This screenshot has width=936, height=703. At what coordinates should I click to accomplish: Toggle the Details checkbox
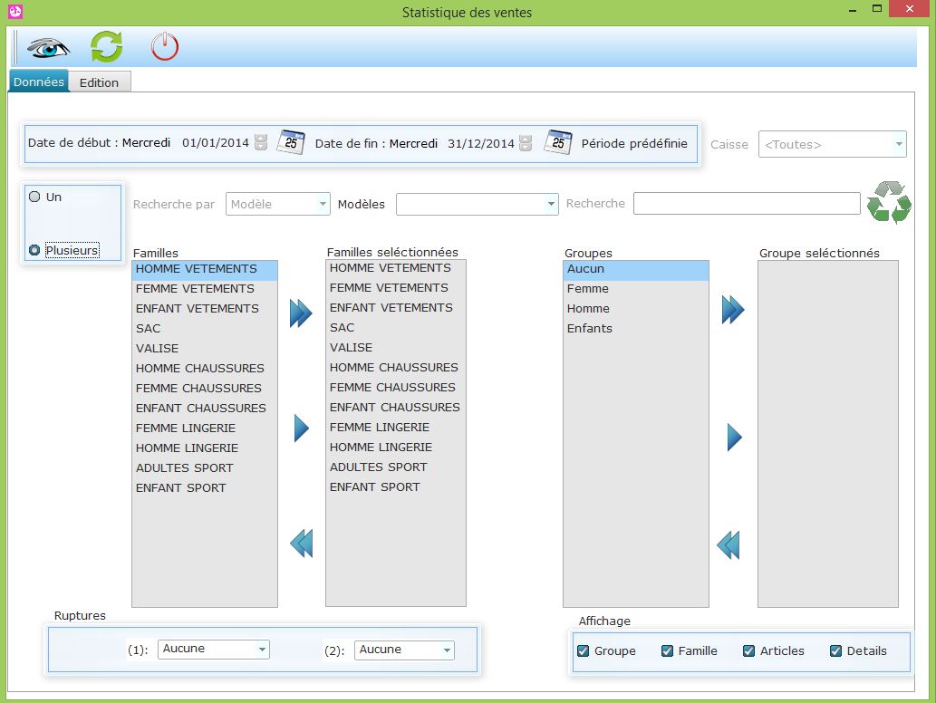(x=835, y=650)
